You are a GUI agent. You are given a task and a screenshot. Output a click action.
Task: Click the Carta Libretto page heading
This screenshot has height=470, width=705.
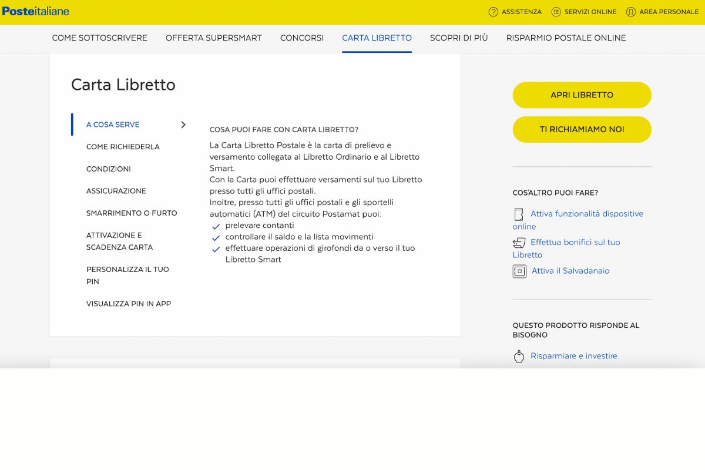coord(123,85)
